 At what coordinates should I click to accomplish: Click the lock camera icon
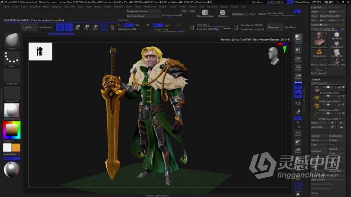tap(298, 111)
